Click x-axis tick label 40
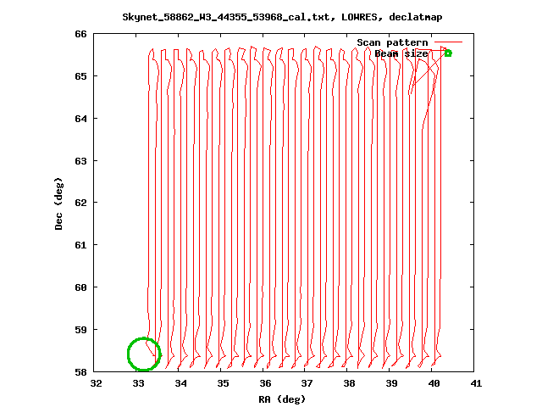Screen dimensions: 542x407 click(x=434, y=383)
